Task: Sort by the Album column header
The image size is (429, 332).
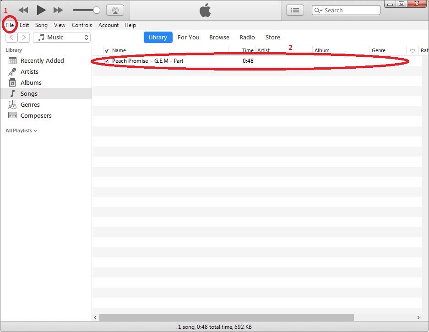Action: click(341, 51)
